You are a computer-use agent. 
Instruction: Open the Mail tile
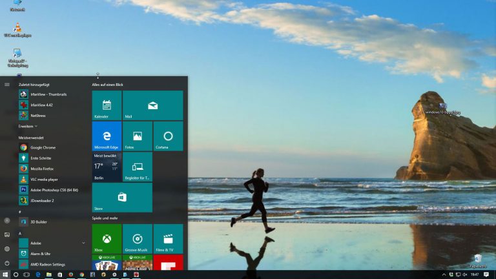(x=153, y=105)
